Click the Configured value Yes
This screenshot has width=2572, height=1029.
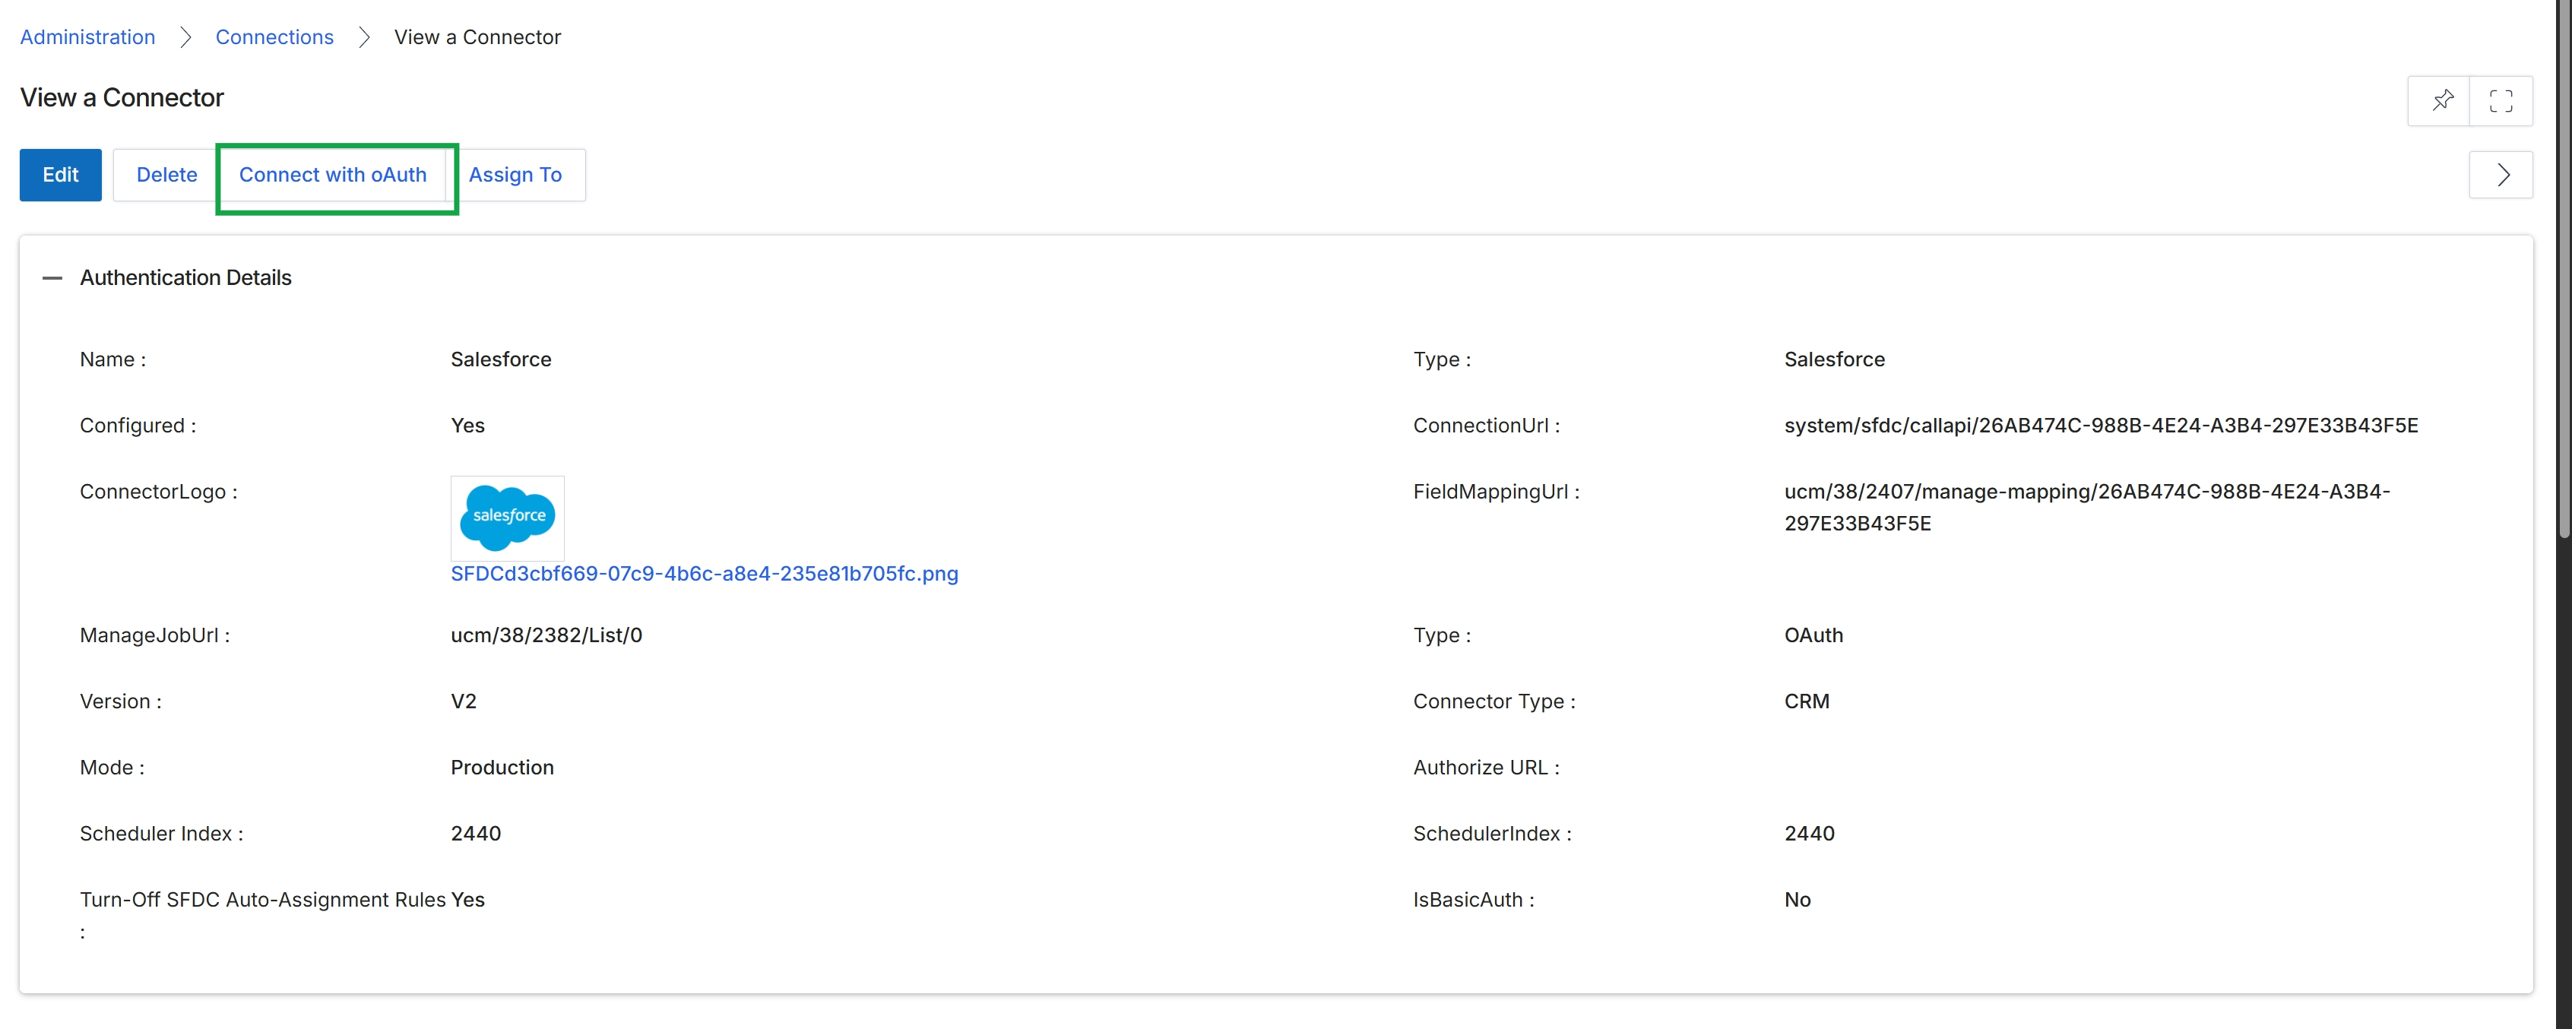pyautogui.click(x=467, y=426)
